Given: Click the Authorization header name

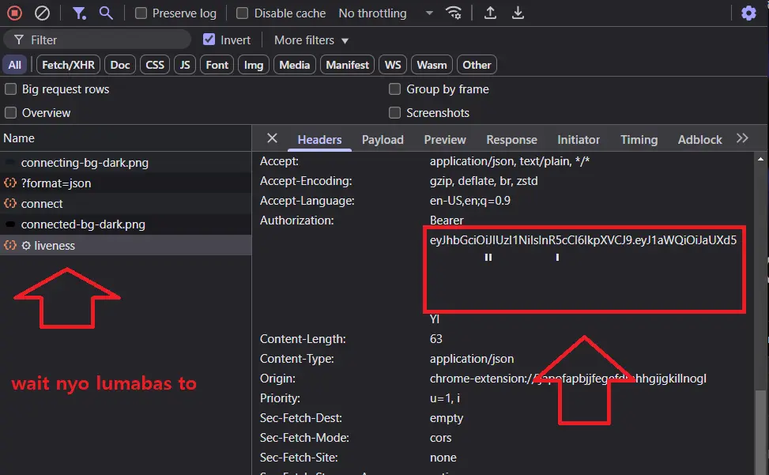Looking at the screenshot, I should tap(296, 220).
